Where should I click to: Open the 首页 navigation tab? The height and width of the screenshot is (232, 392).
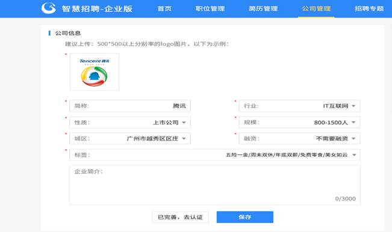164,9
